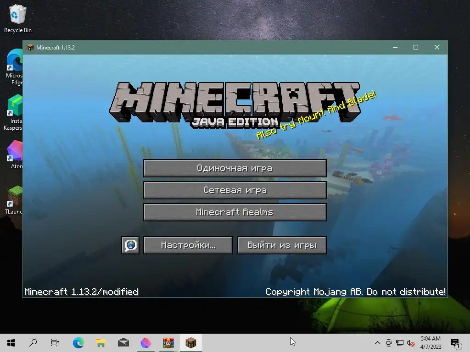Minimize the Minecraft window
This screenshot has width=470, height=352.
[395, 47]
